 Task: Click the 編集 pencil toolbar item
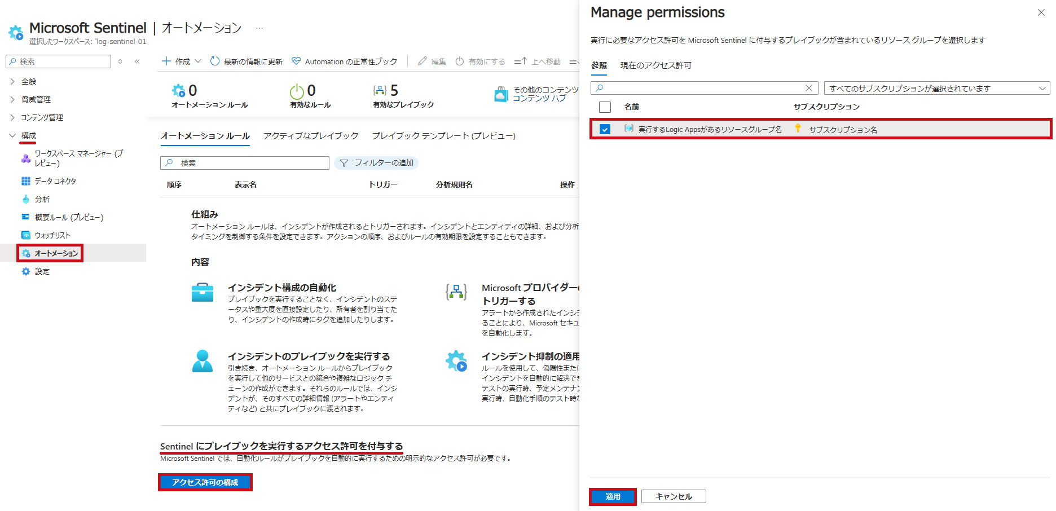tap(432, 61)
